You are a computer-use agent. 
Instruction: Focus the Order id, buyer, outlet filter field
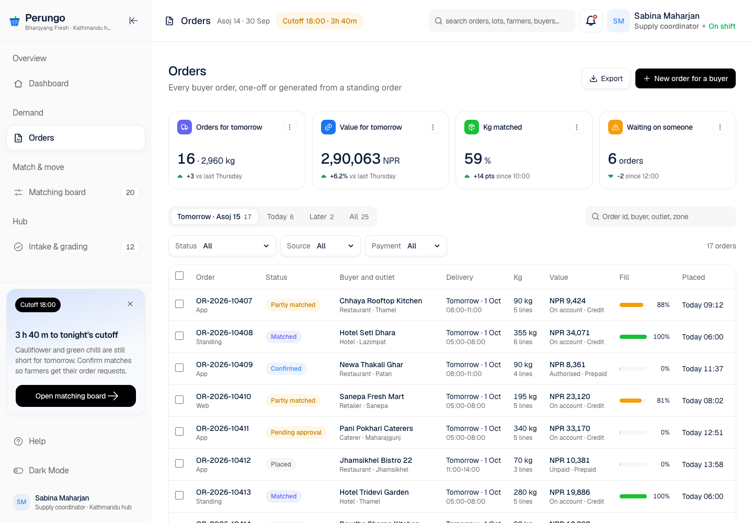[x=661, y=217]
